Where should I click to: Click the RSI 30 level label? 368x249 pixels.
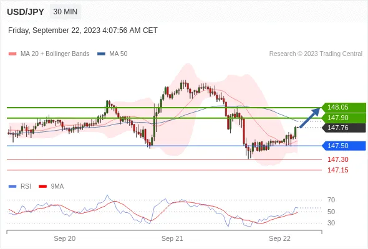331,223
